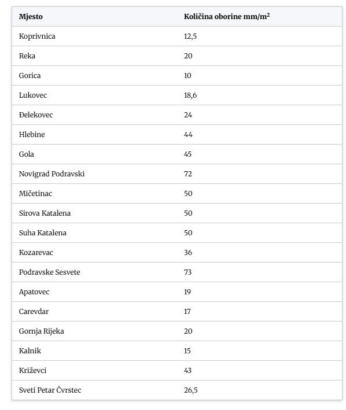Screen dimensions: 346x410
Task: Click the Hlebine place name
Action: pyautogui.click(x=32, y=134)
